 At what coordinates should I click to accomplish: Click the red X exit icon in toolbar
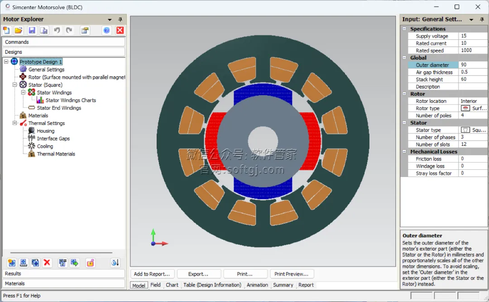120,30
